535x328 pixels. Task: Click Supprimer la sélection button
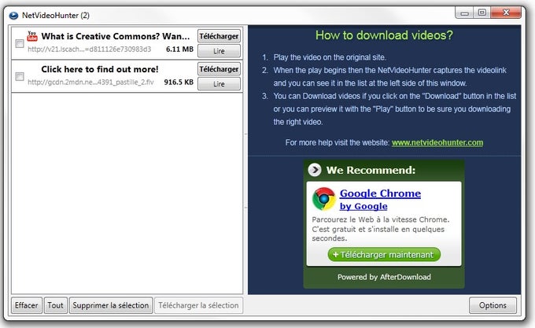111,305
